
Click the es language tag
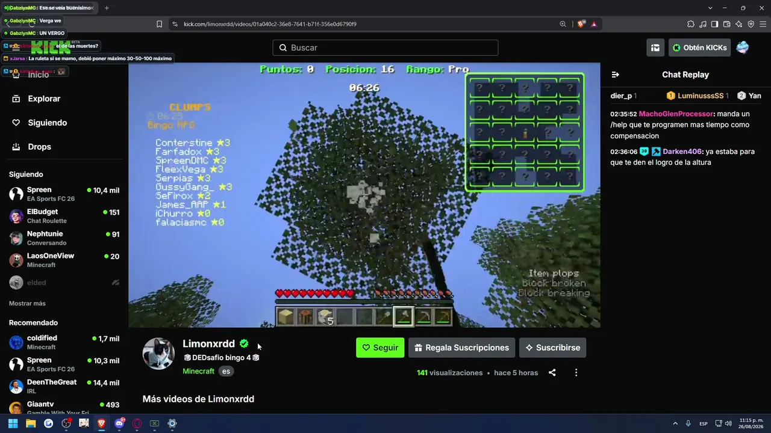pyautogui.click(x=226, y=371)
